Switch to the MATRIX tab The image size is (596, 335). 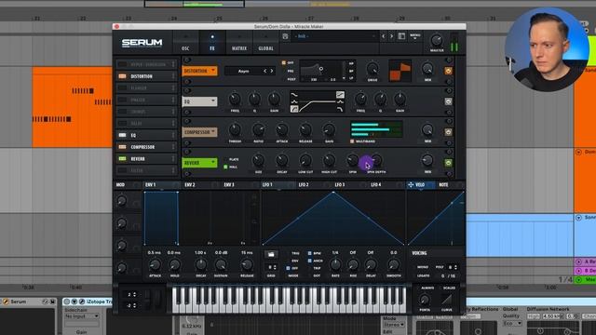pos(239,42)
